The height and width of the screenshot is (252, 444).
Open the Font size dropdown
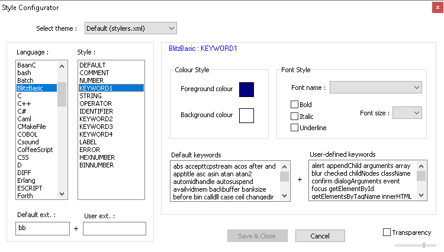[407, 113]
